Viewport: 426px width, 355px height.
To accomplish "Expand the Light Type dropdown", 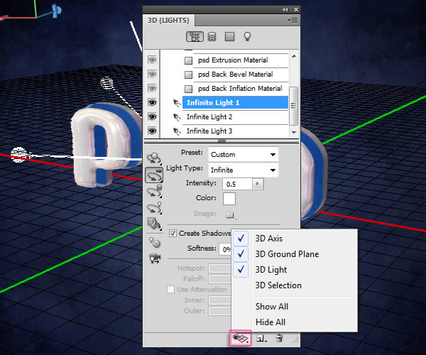I will [x=243, y=170].
